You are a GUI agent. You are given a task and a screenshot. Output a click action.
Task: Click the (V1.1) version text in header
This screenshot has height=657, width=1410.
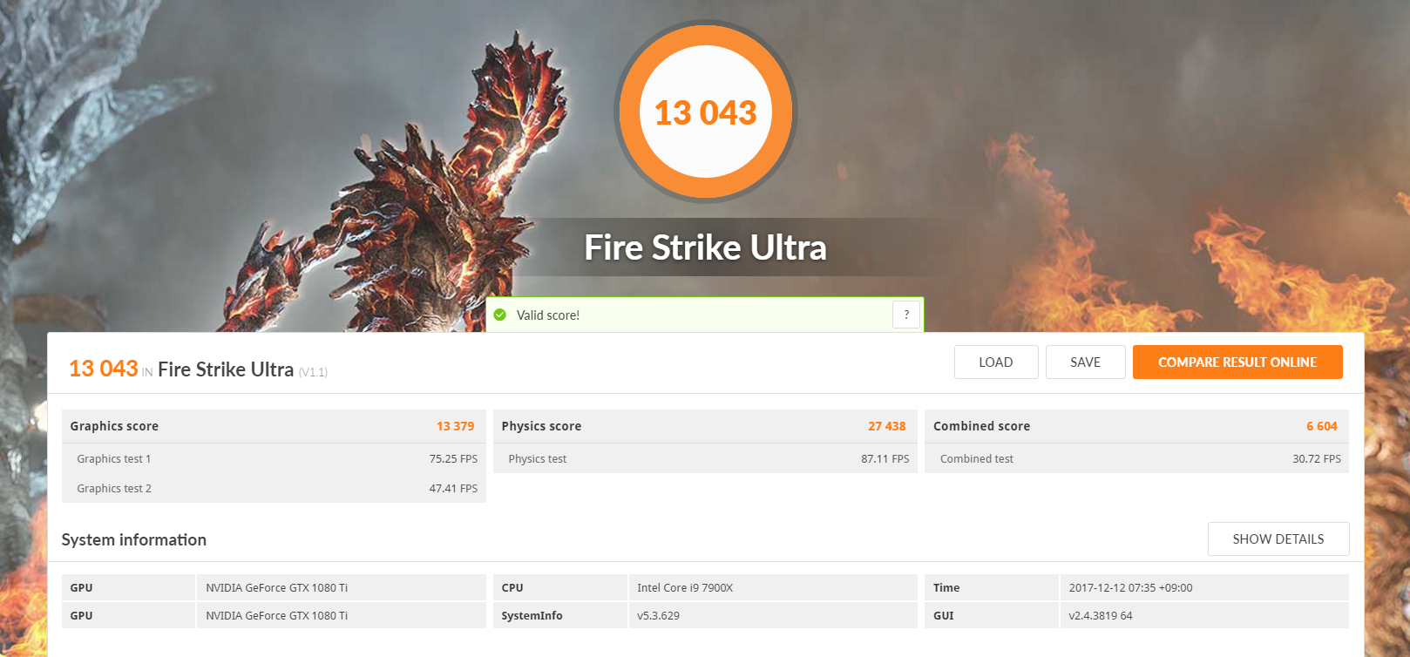(x=313, y=372)
